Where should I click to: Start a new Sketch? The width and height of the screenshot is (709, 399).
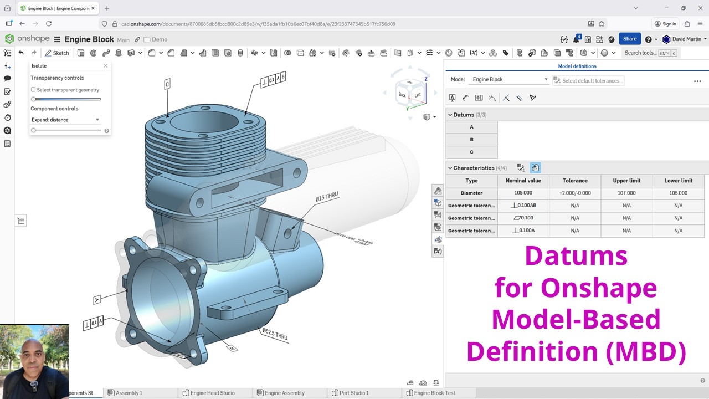pos(57,53)
